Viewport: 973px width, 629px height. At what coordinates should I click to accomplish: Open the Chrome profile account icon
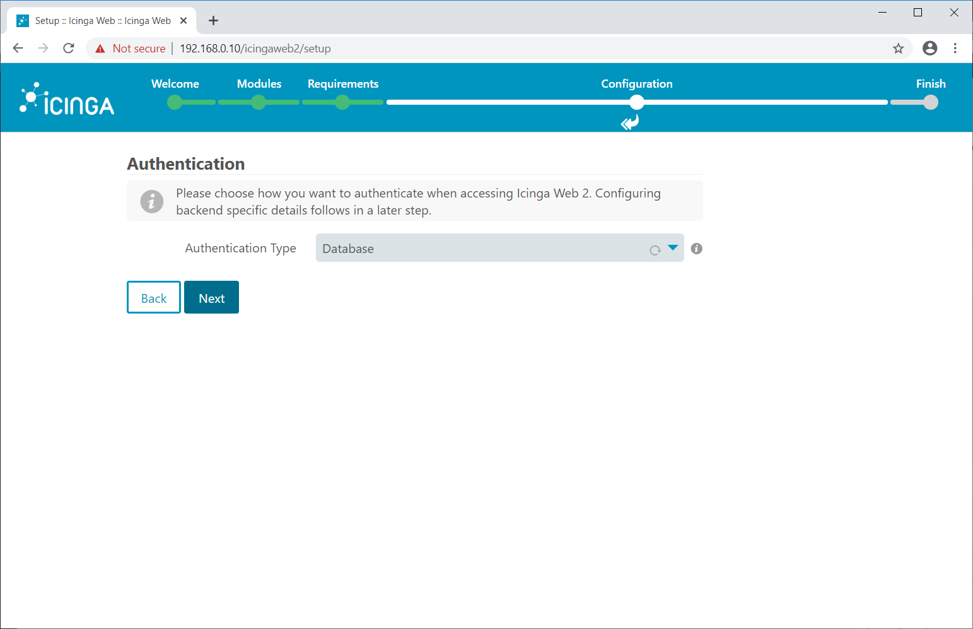point(929,49)
